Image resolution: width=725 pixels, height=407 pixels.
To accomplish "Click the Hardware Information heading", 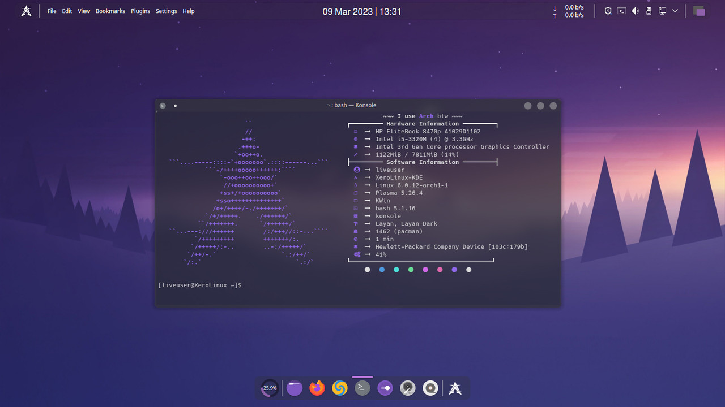I will click(x=423, y=124).
